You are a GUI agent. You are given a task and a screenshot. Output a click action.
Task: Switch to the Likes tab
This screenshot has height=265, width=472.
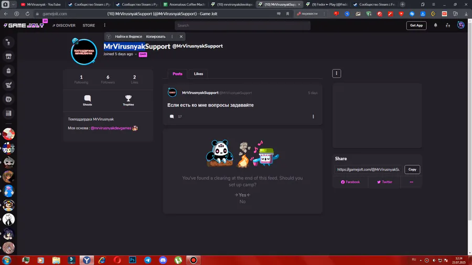pos(198,74)
